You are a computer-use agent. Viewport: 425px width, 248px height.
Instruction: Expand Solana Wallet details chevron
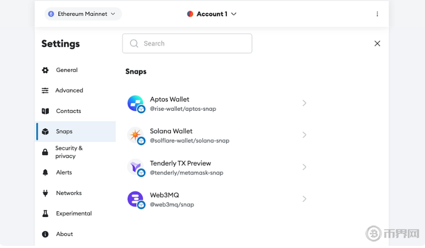pyautogui.click(x=304, y=135)
